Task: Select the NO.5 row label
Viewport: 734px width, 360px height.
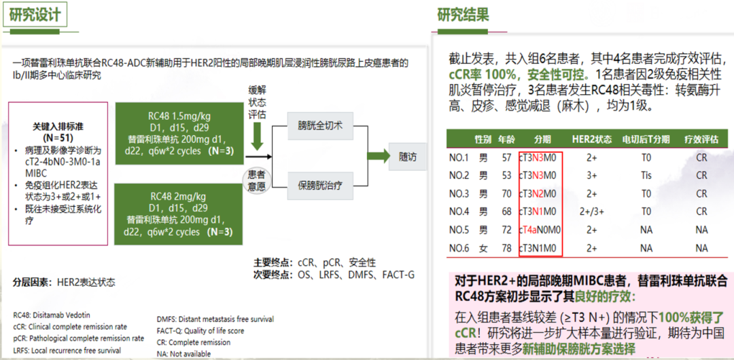Action: pos(459,231)
